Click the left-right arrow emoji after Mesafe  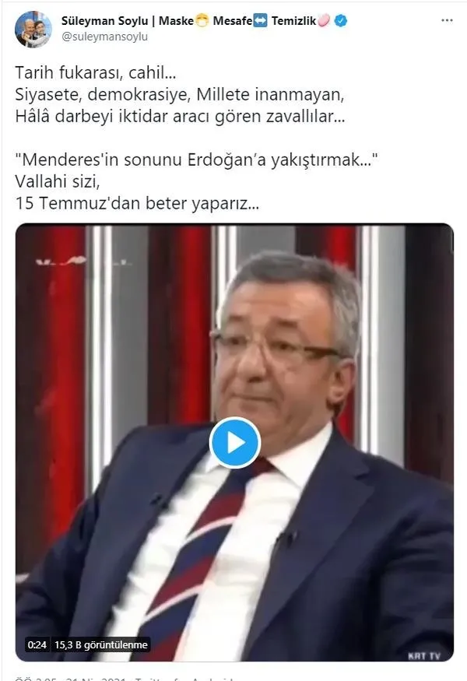260,20
